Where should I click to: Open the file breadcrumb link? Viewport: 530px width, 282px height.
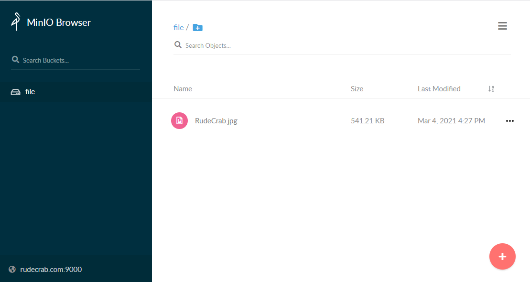(178, 27)
